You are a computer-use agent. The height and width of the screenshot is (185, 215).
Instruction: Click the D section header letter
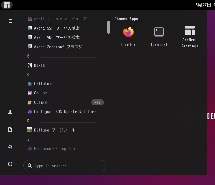[x=28, y=121]
